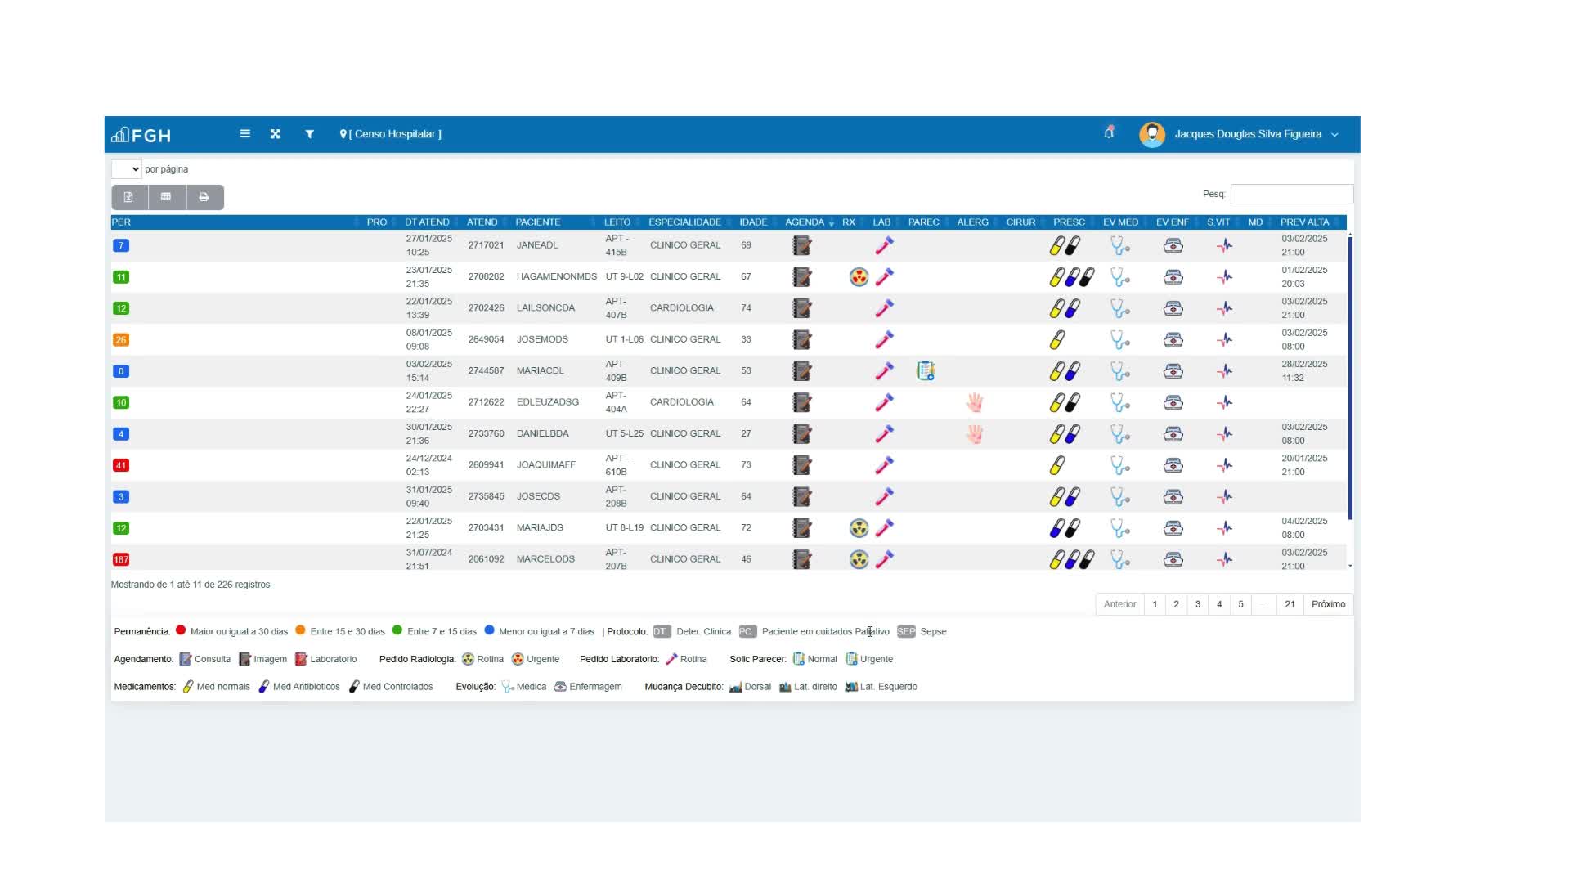The width and height of the screenshot is (1570, 883).
Task: Open the hamburger menu icon
Action: coord(244,134)
